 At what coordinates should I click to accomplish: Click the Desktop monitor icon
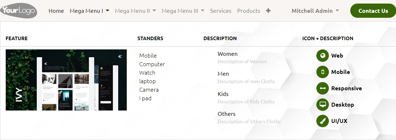322,104
